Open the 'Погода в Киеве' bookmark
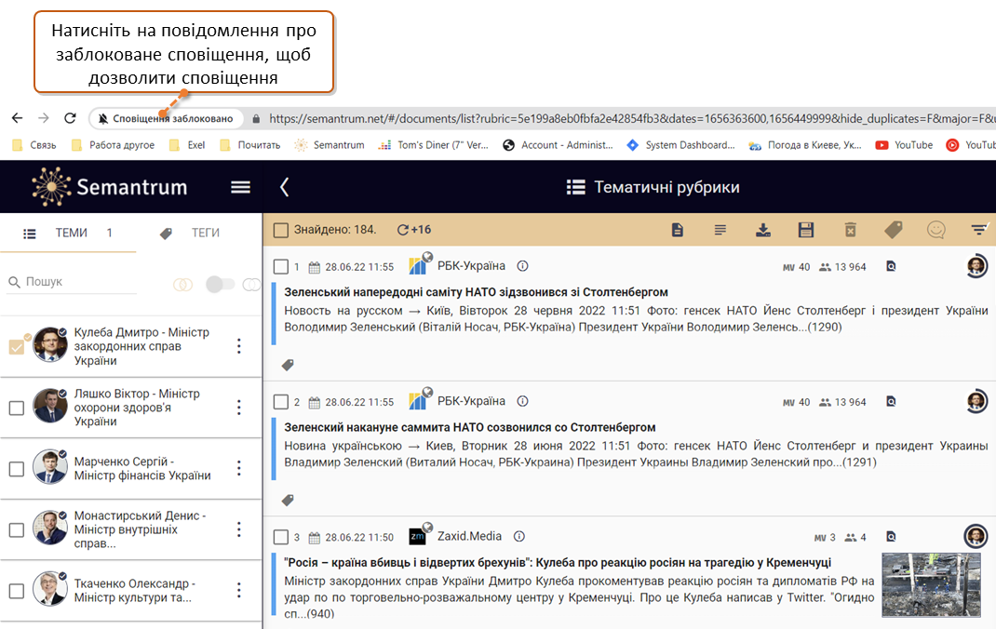This screenshot has width=996, height=629. (805, 145)
